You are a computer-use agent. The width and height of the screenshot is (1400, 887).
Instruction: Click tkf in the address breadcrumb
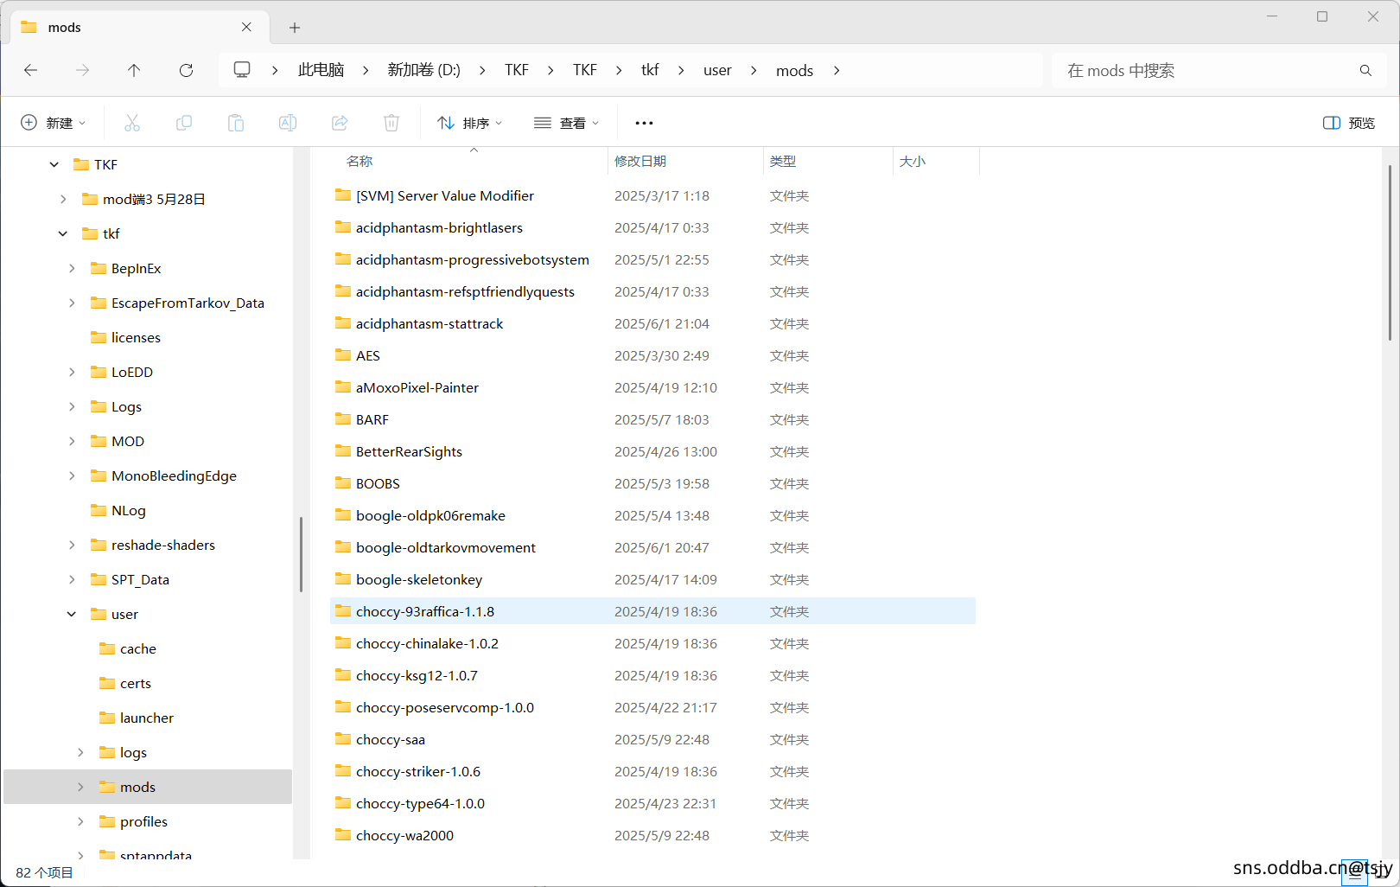point(650,70)
